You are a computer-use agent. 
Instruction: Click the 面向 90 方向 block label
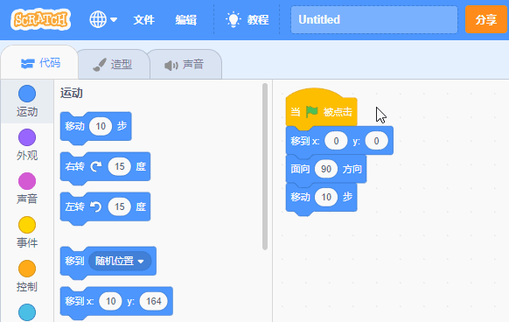300,169
